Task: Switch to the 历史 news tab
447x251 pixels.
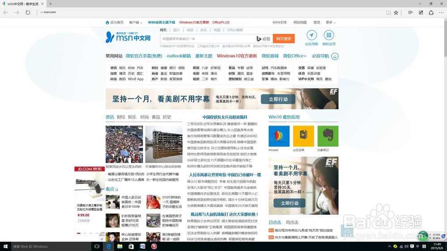Action: tap(167, 117)
